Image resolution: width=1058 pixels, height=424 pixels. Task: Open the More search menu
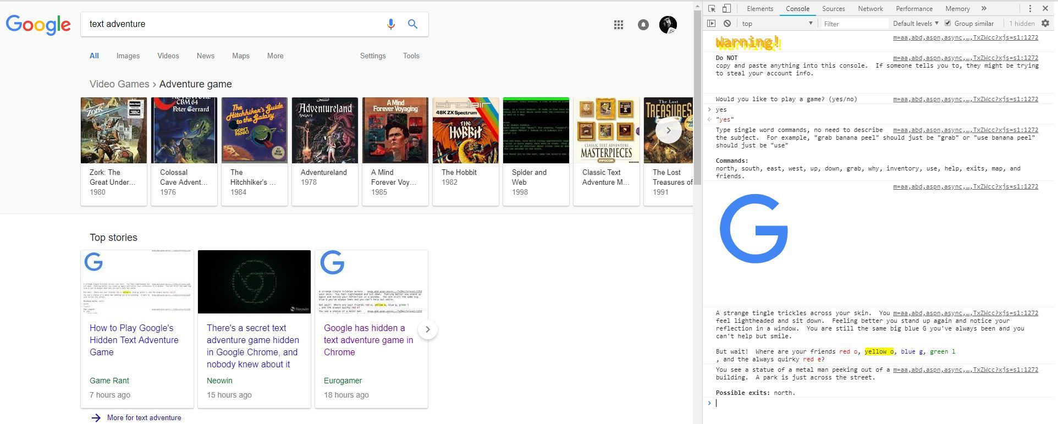coord(275,56)
